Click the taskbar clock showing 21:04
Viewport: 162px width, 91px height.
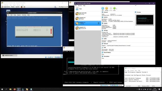[155, 89]
